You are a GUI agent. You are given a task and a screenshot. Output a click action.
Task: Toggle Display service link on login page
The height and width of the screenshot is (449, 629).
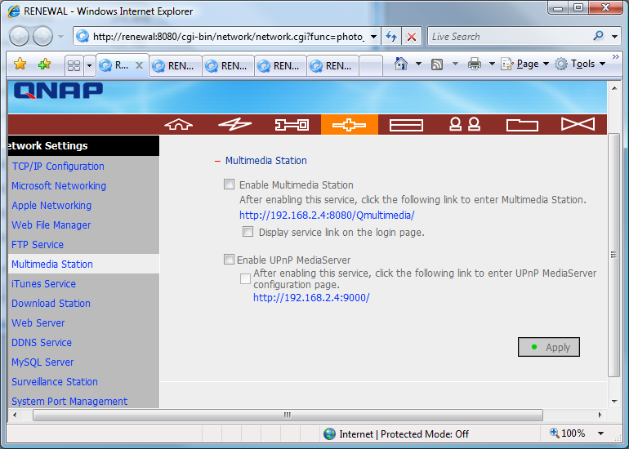point(248,232)
